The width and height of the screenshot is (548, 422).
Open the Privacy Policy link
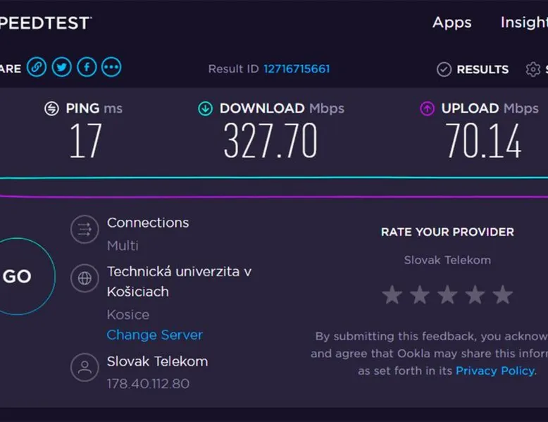pos(495,371)
